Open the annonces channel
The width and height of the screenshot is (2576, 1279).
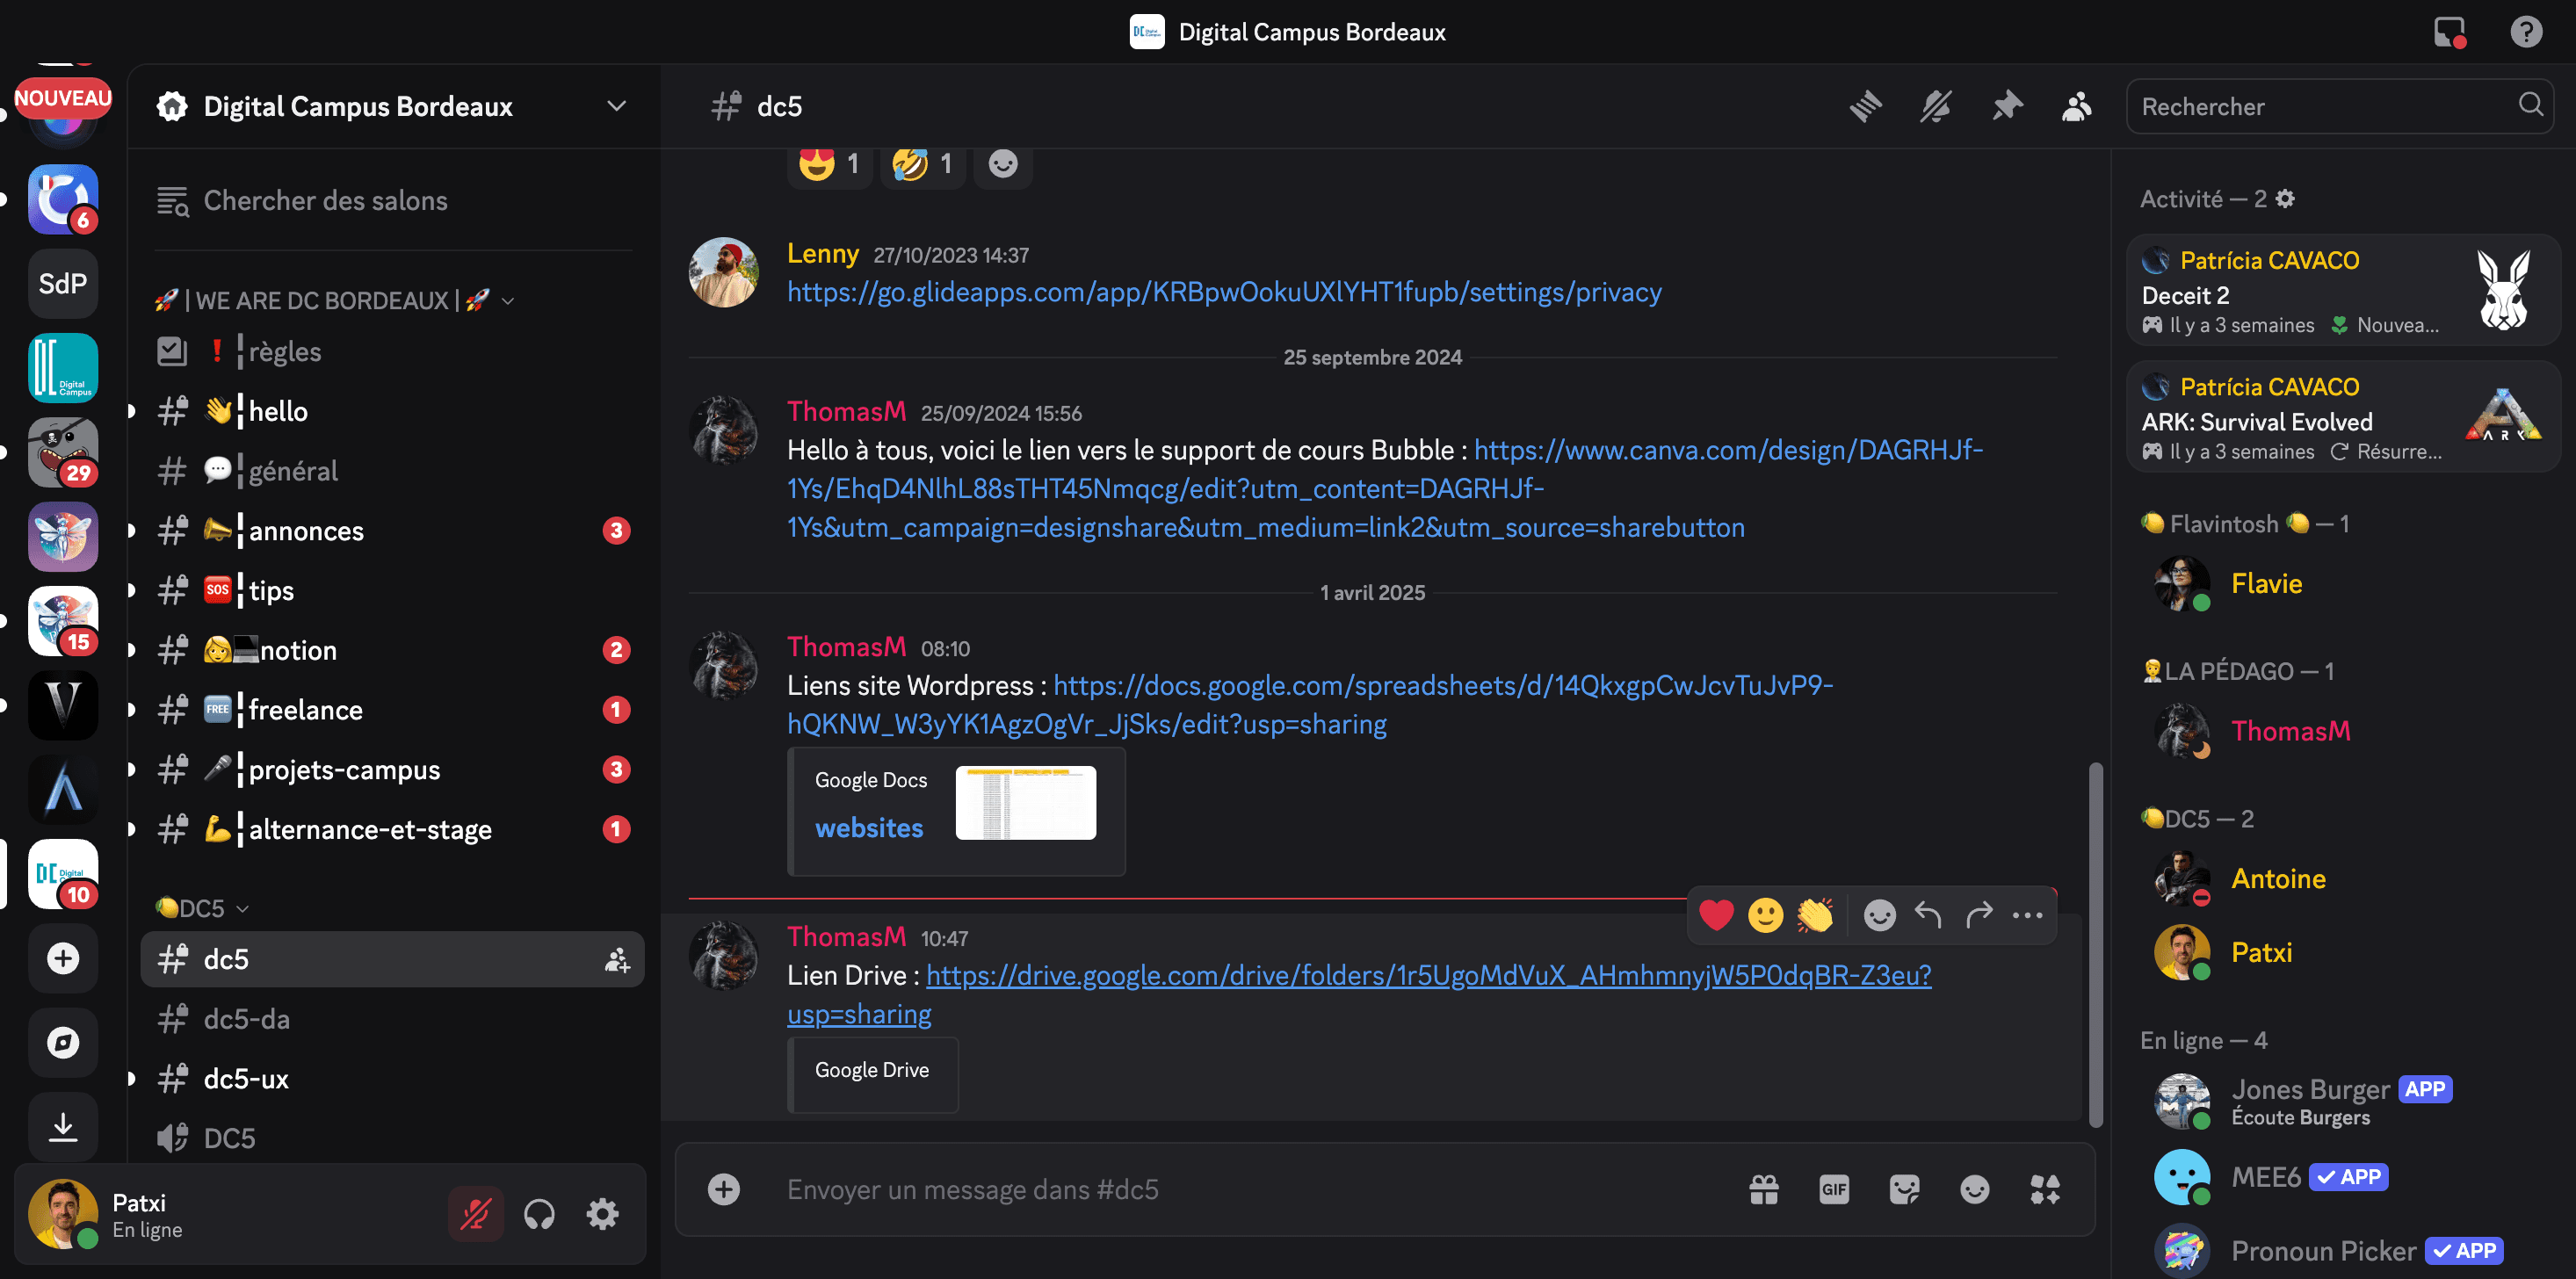(392, 530)
